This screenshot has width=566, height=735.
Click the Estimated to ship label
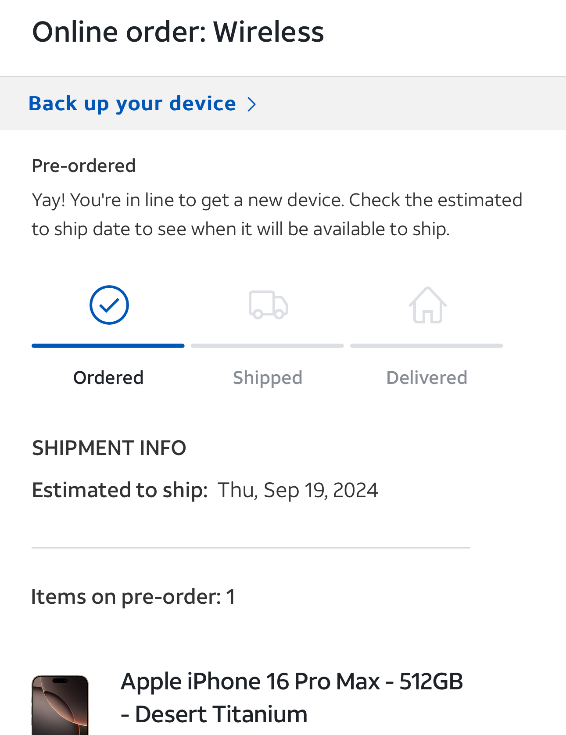[x=120, y=490]
